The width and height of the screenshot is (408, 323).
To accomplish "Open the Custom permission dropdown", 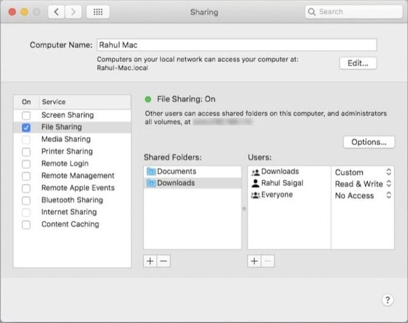I will pyautogui.click(x=363, y=172).
